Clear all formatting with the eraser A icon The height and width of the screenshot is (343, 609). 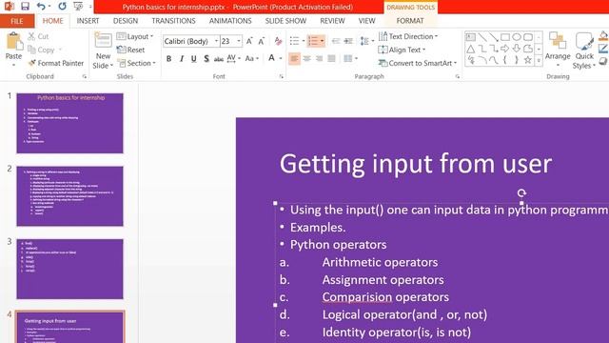(278, 41)
